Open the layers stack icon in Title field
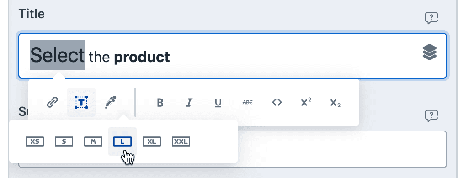The image size is (458, 178). [429, 52]
